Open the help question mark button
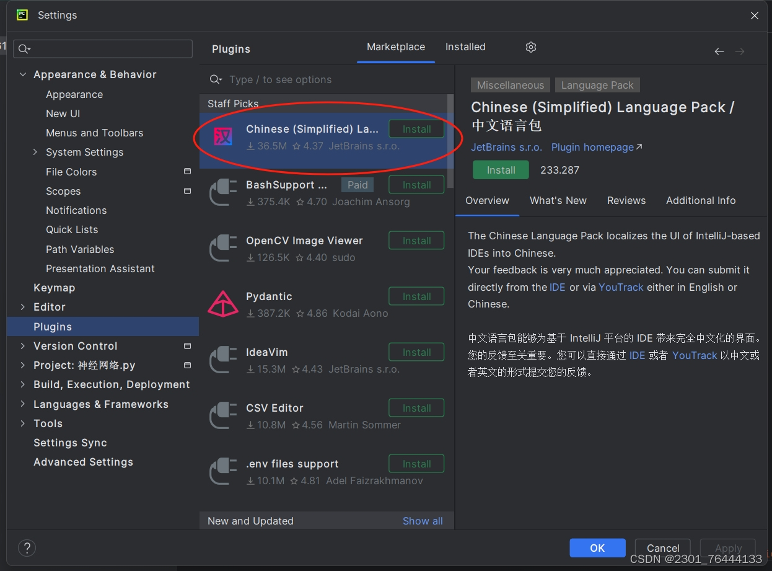Image resolution: width=772 pixels, height=571 pixels. tap(27, 548)
